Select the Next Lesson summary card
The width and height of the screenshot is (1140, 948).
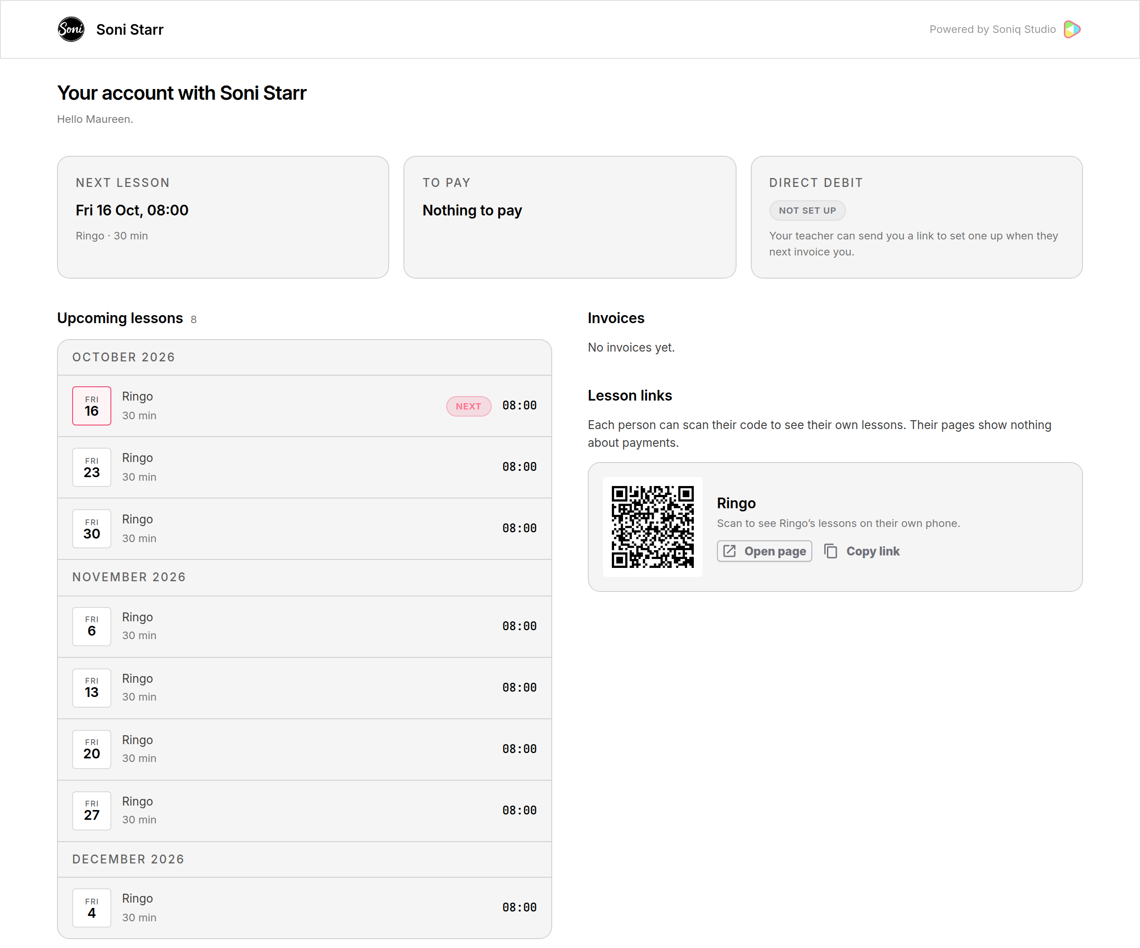(x=223, y=217)
